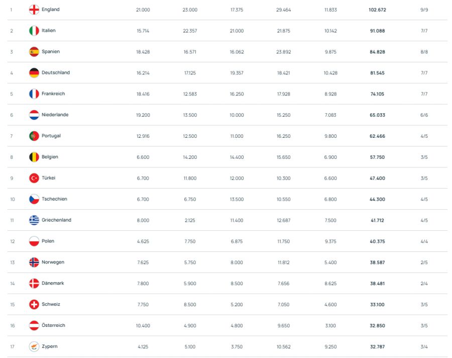The width and height of the screenshot is (452, 358).
Task: Click England's total coefficient 102.672
Action: (x=377, y=10)
